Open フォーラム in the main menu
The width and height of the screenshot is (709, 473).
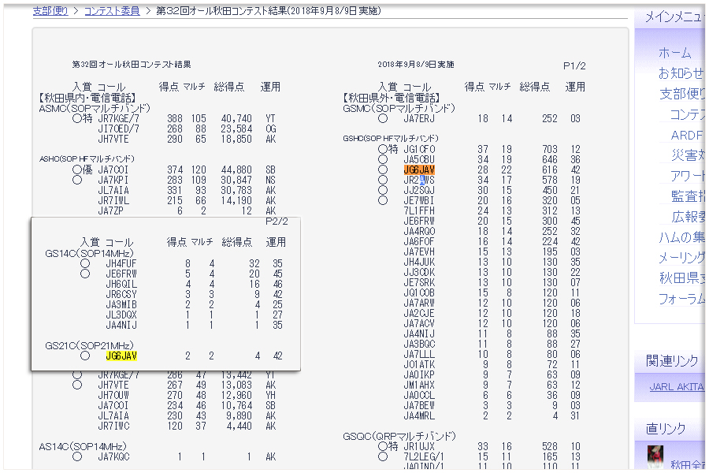click(681, 299)
